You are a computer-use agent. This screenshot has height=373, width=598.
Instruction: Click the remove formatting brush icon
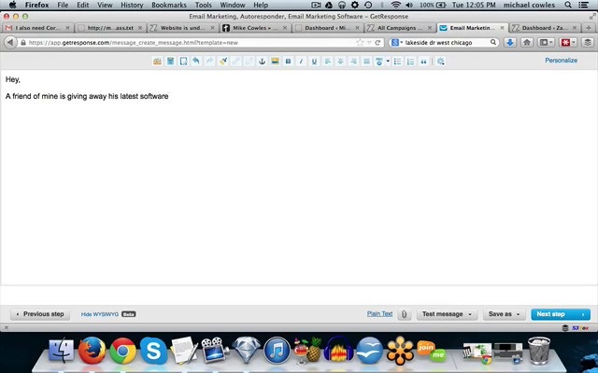pyautogui.click(x=223, y=62)
